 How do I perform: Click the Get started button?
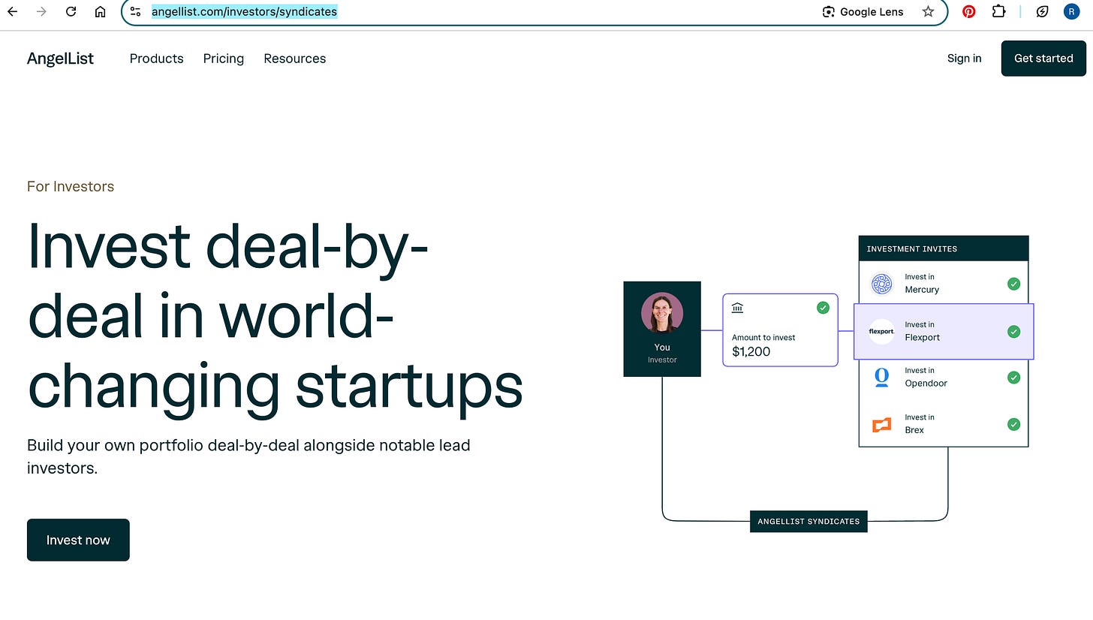(x=1043, y=59)
